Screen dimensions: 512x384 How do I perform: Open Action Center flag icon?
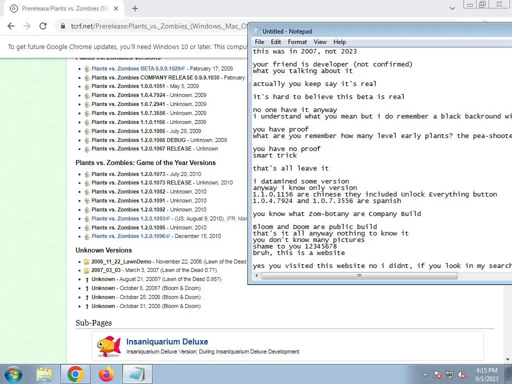[x=437, y=374]
